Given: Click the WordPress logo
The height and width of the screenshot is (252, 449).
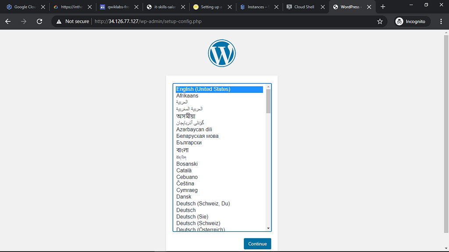Looking at the screenshot, I should coord(221,53).
